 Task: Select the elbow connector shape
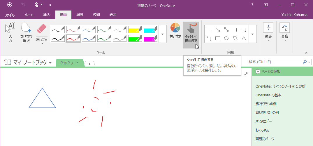point(235,30)
